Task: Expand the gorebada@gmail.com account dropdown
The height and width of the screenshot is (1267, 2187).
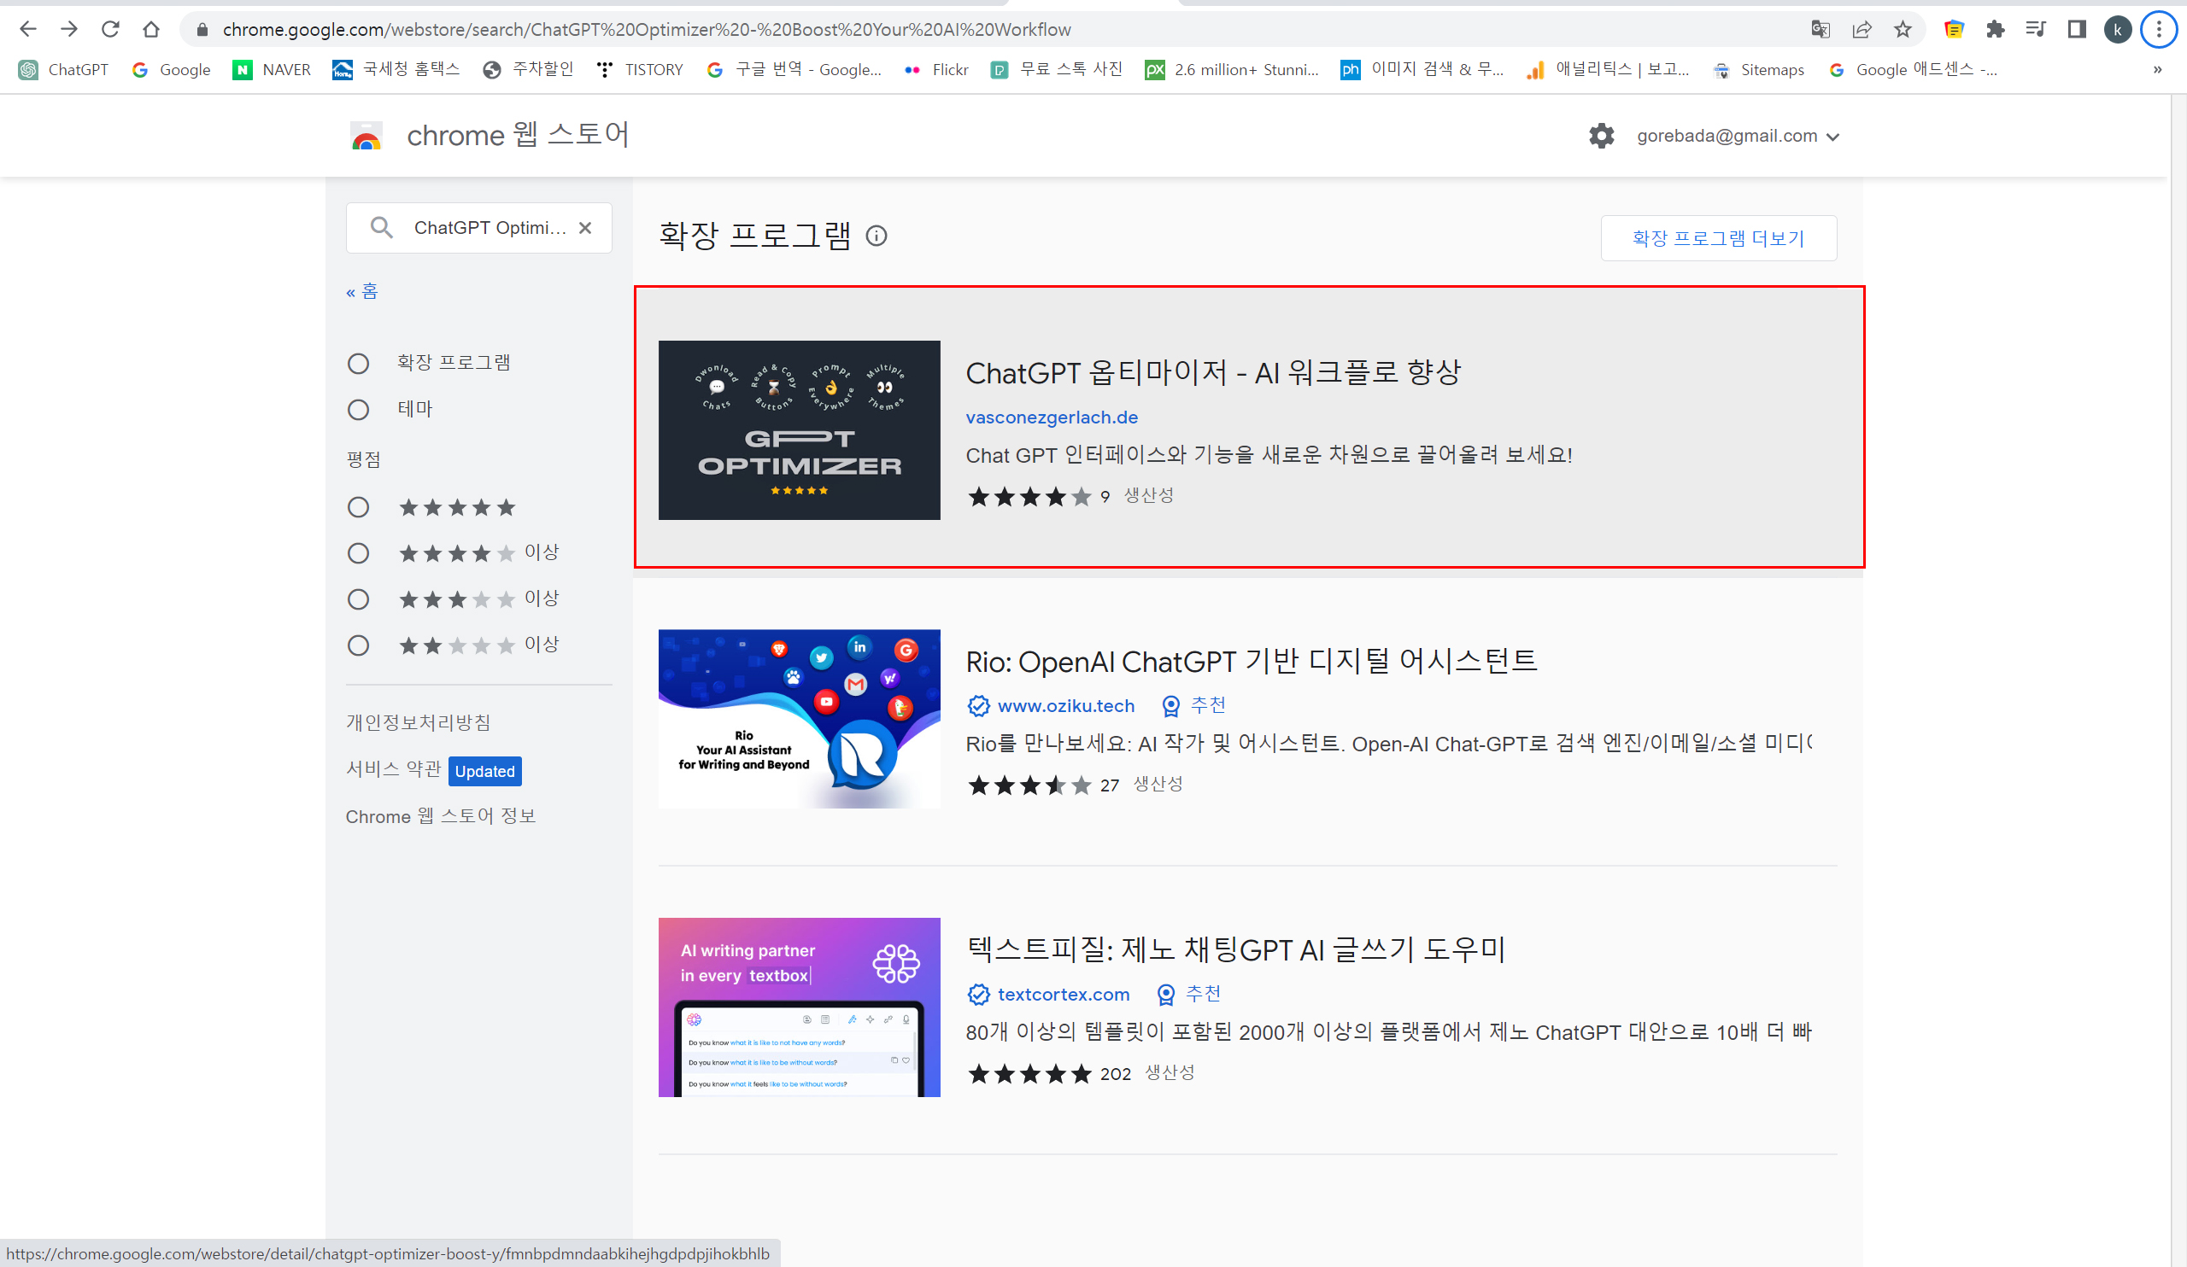Action: [x=1738, y=136]
